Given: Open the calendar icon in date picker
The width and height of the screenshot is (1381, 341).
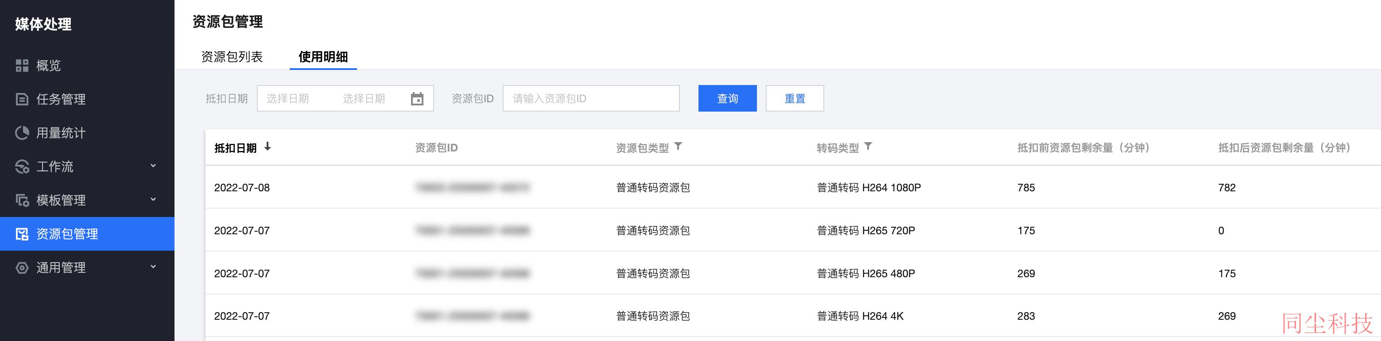Looking at the screenshot, I should (x=417, y=99).
